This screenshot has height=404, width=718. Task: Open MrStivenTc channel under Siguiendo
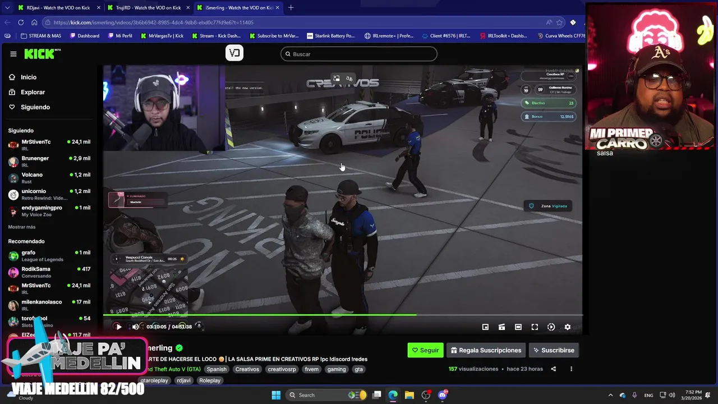(49, 145)
